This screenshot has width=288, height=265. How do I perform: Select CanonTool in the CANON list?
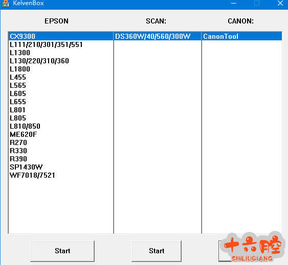(x=242, y=36)
